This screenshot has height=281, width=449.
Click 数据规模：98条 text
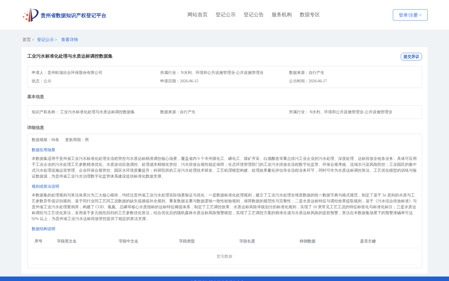45,140
